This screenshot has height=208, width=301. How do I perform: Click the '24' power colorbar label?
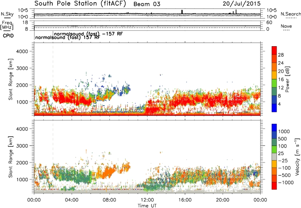point(281,63)
